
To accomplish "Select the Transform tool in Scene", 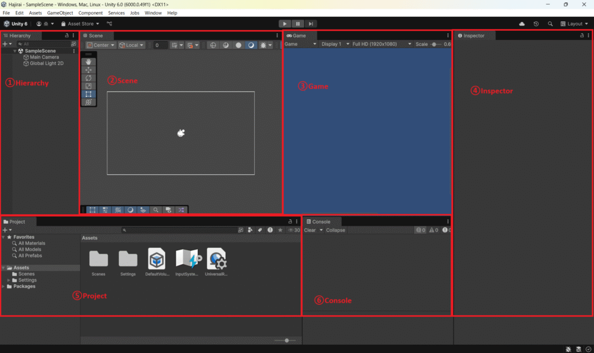I will pyautogui.click(x=88, y=102).
